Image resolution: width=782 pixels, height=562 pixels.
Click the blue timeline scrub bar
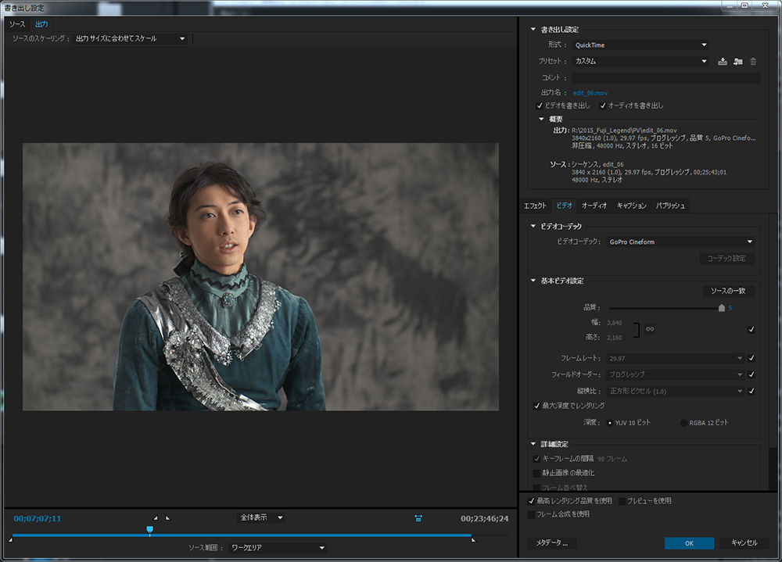coord(242,535)
